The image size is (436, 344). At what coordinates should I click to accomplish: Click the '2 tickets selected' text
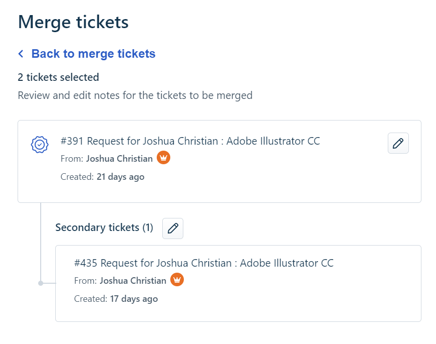click(58, 77)
